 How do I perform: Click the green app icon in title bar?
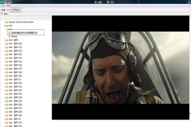pyautogui.click(x=2, y=2)
